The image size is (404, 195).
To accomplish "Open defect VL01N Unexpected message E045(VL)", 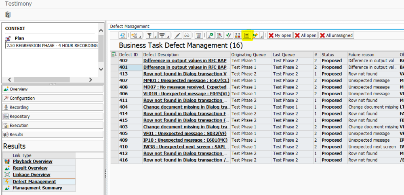I will tap(187, 94).
